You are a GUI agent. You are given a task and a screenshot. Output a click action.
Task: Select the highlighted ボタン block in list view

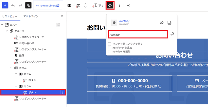33,92
